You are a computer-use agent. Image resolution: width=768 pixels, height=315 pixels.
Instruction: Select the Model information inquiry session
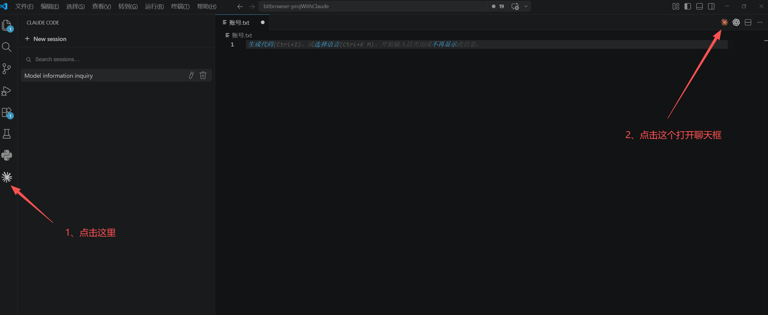116,75
